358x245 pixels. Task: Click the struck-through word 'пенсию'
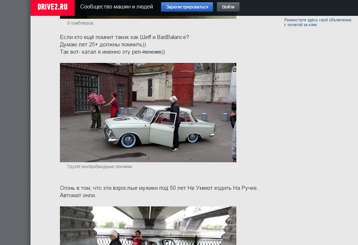point(152,52)
